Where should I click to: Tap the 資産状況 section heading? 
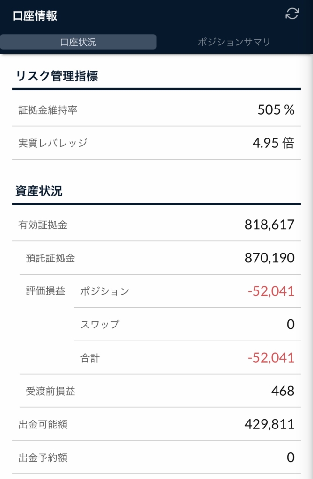click(x=39, y=191)
